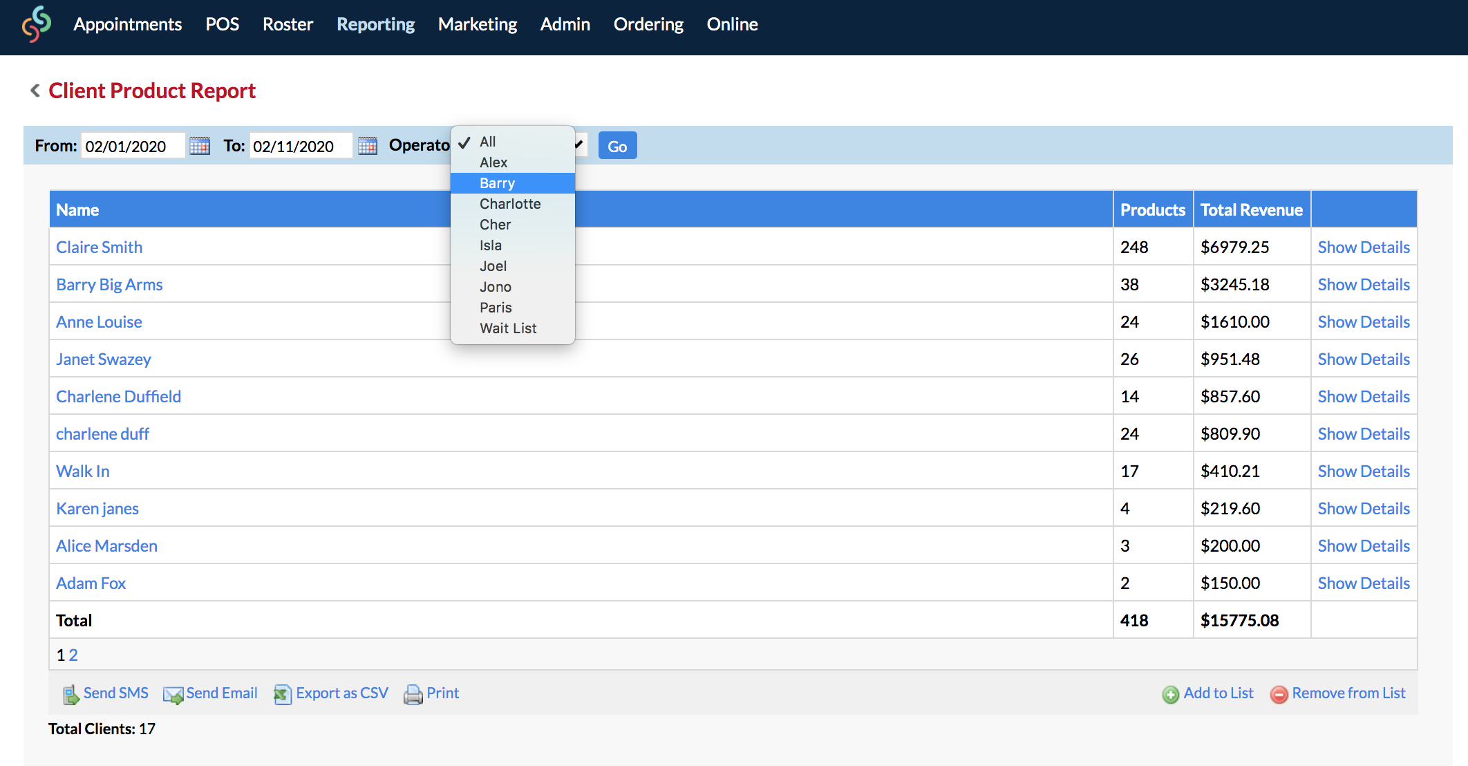Pick Cher in the operator dropdown
This screenshot has width=1468, height=766.
[513, 225]
